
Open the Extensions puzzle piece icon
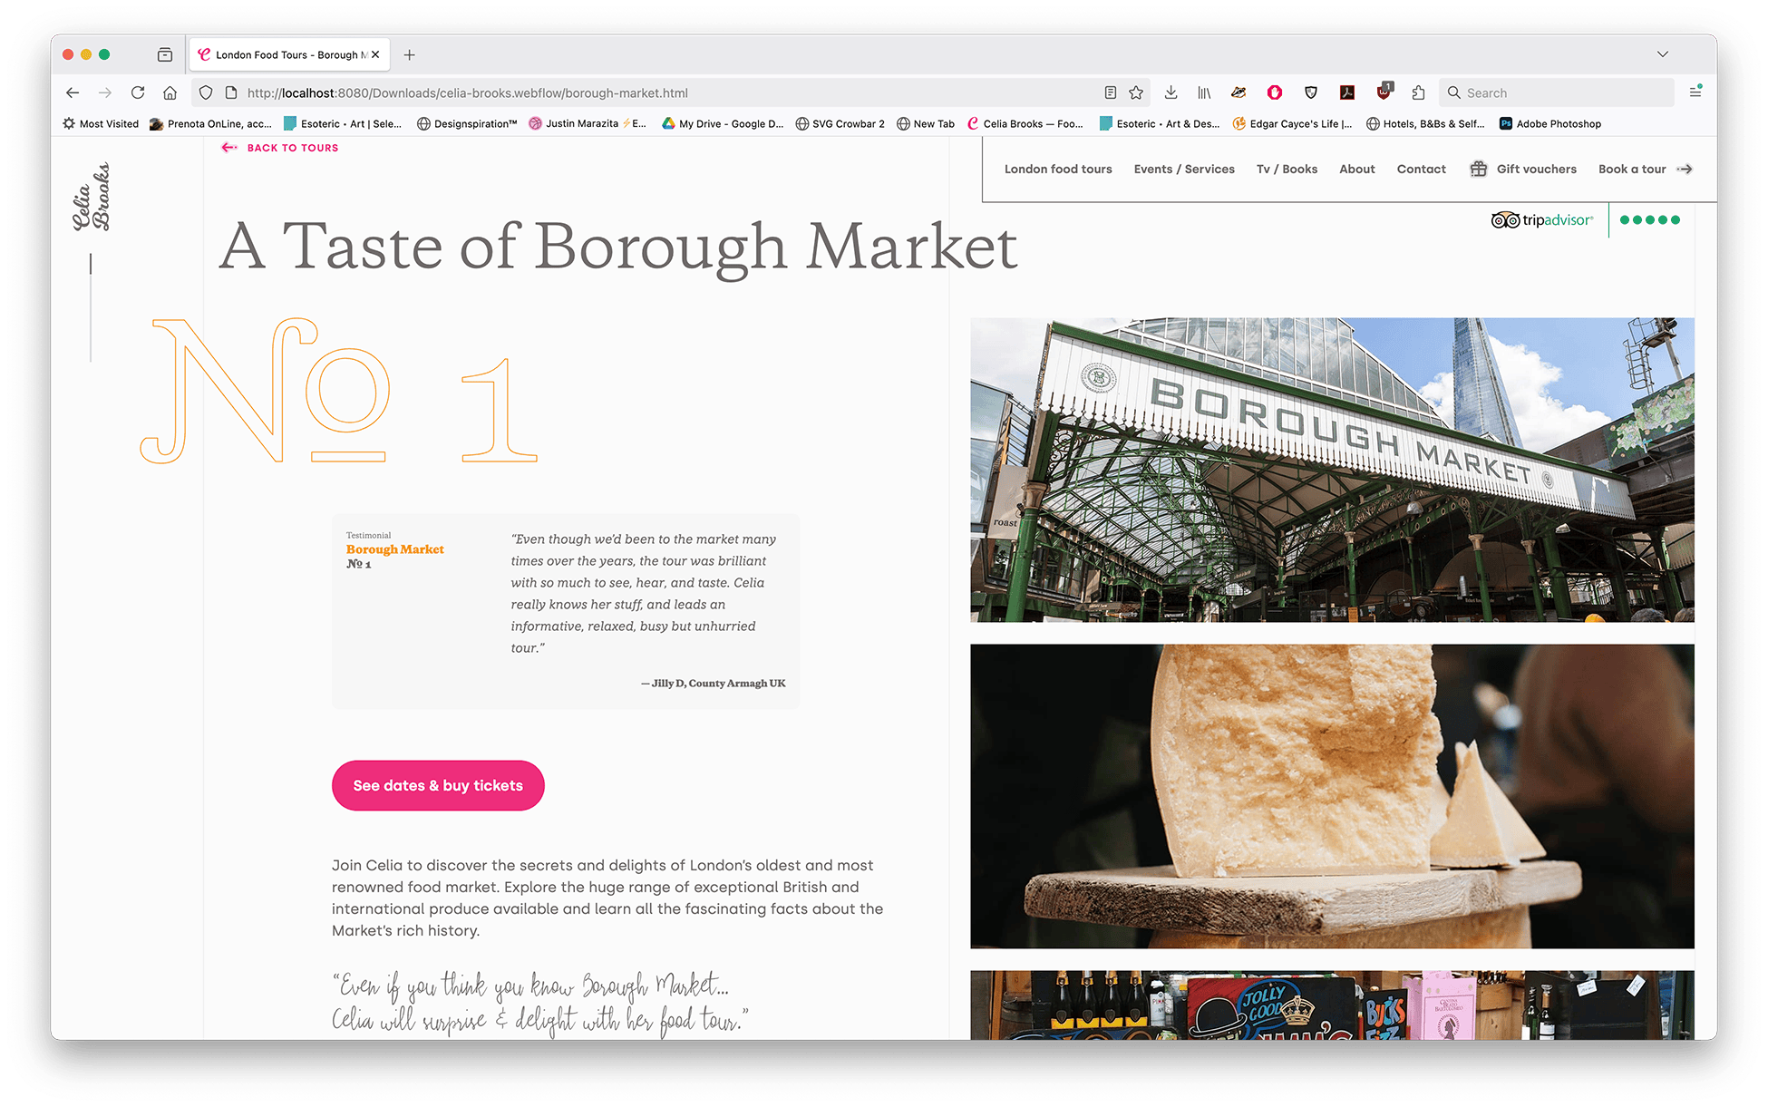click(x=1418, y=92)
